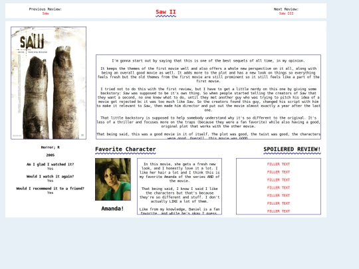Click the paragraph starting "I tried not to do this"
Image resolution: width=359 pixels, height=269 pixels.
click(x=208, y=99)
